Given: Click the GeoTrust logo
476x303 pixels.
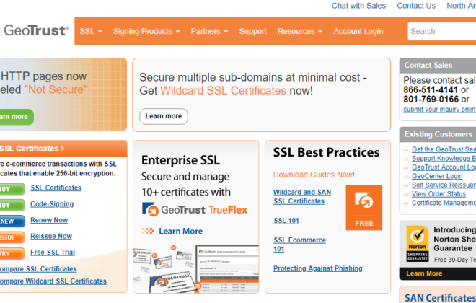Looking at the screenshot, I should pyautogui.click(x=36, y=30).
